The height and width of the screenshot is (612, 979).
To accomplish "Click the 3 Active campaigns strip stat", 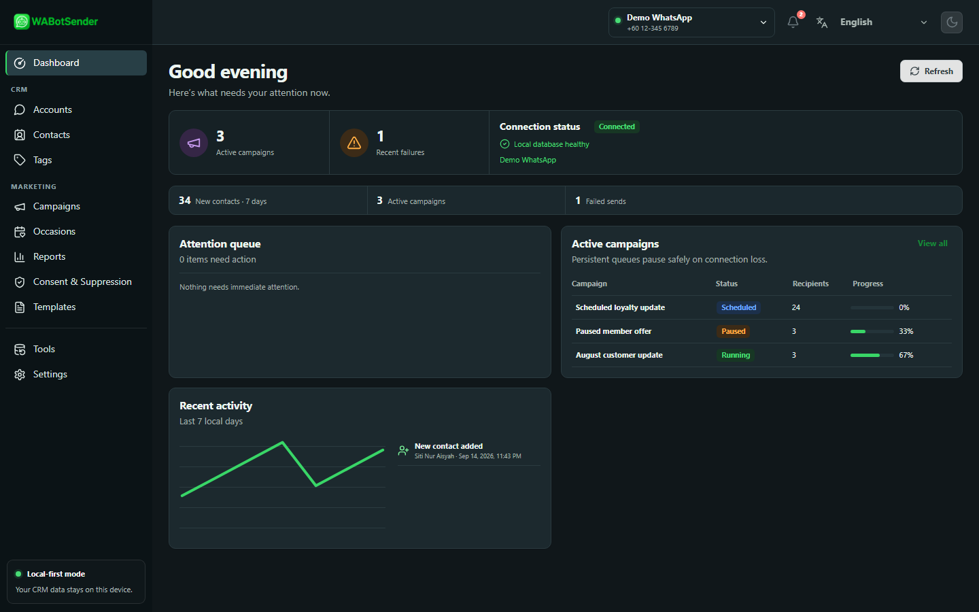I will pos(466,201).
